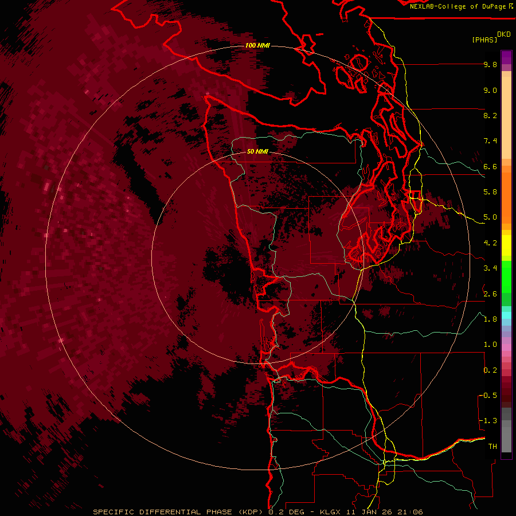Click the cyan swatch on the color bar
This screenshot has width=516, height=516.
506,315
